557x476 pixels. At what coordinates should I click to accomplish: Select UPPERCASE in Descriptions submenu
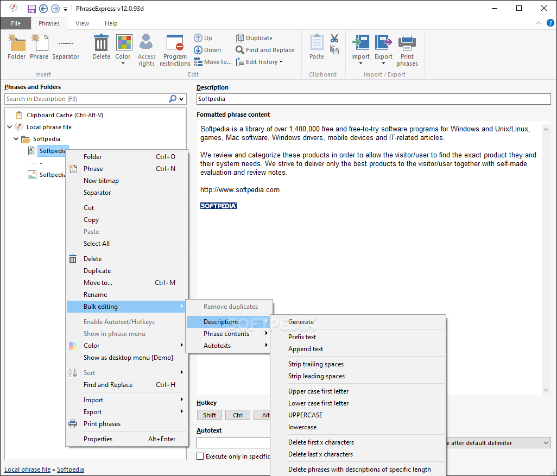358,415
